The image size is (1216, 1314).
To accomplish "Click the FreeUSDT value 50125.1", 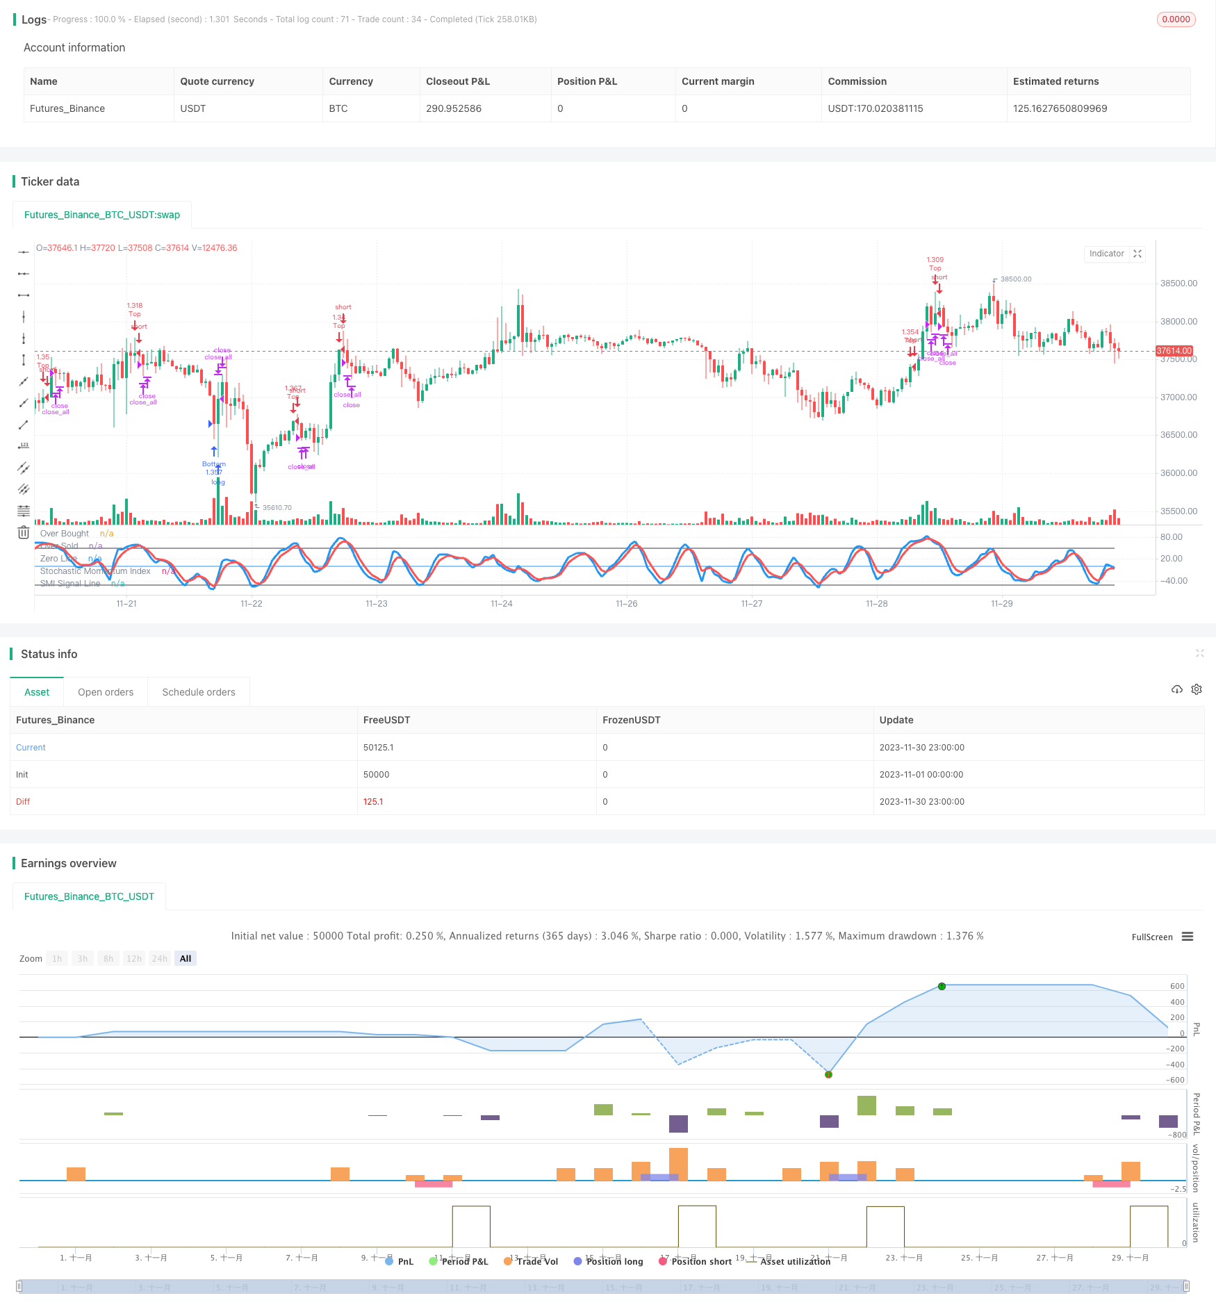I will coord(379,748).
